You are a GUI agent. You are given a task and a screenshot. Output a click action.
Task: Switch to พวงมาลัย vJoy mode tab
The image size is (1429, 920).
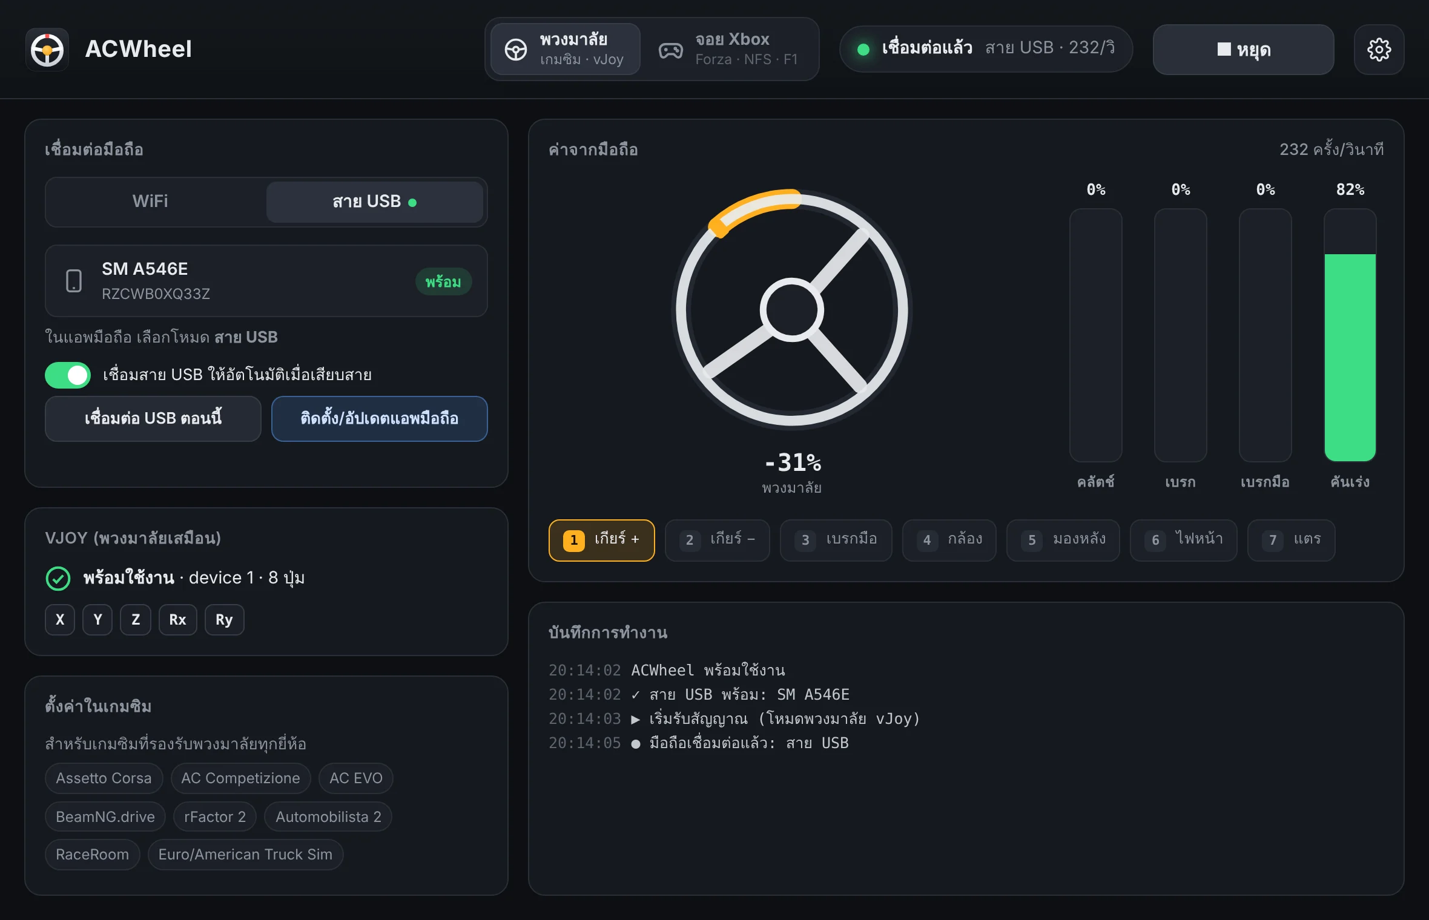[x=565, y=50]
